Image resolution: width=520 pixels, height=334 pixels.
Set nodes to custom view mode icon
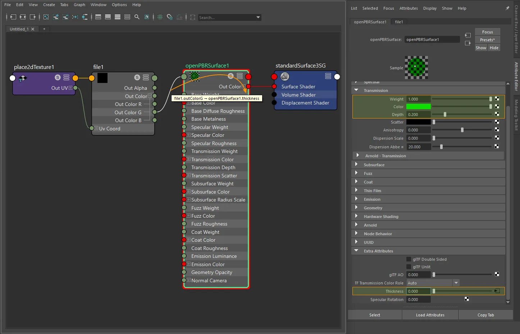(127, 17)
